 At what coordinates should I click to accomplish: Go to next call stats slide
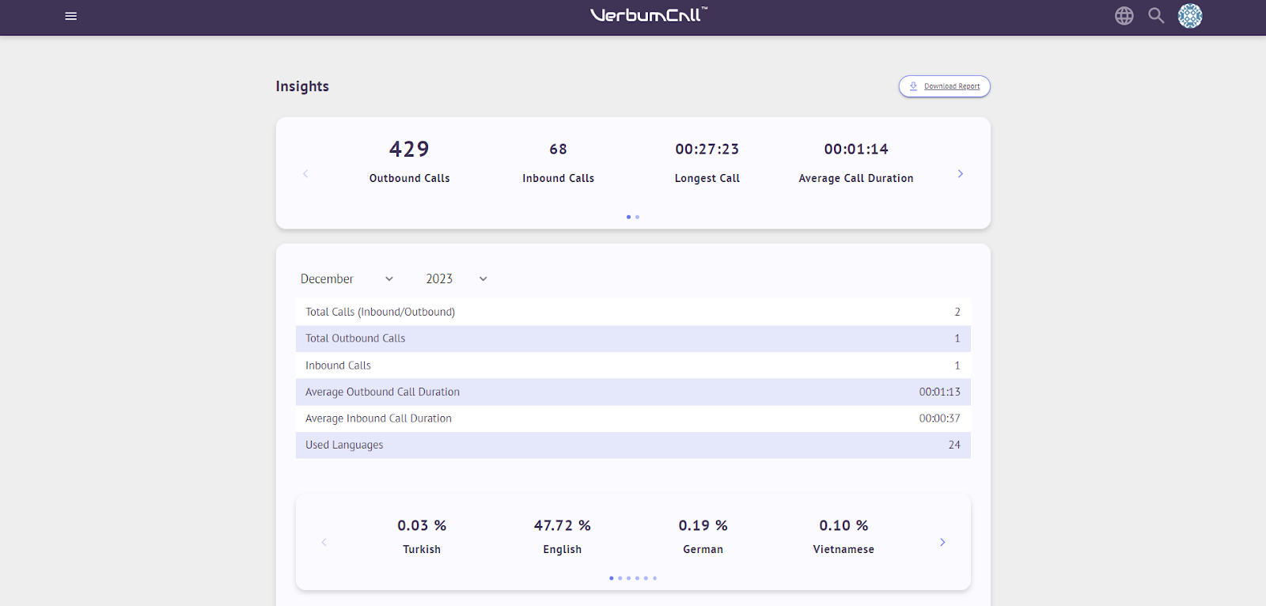point(961,173)
